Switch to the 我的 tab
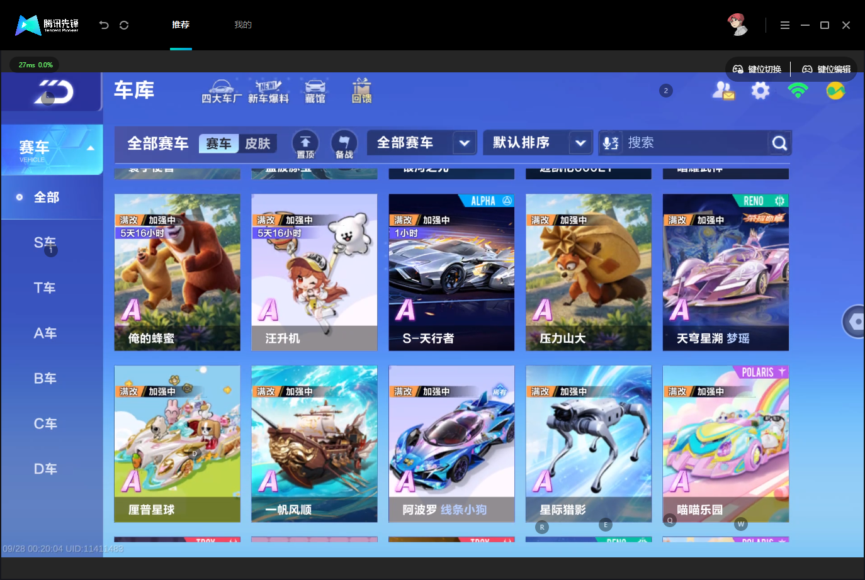The image size is (865, 580). tap(243, 25)
